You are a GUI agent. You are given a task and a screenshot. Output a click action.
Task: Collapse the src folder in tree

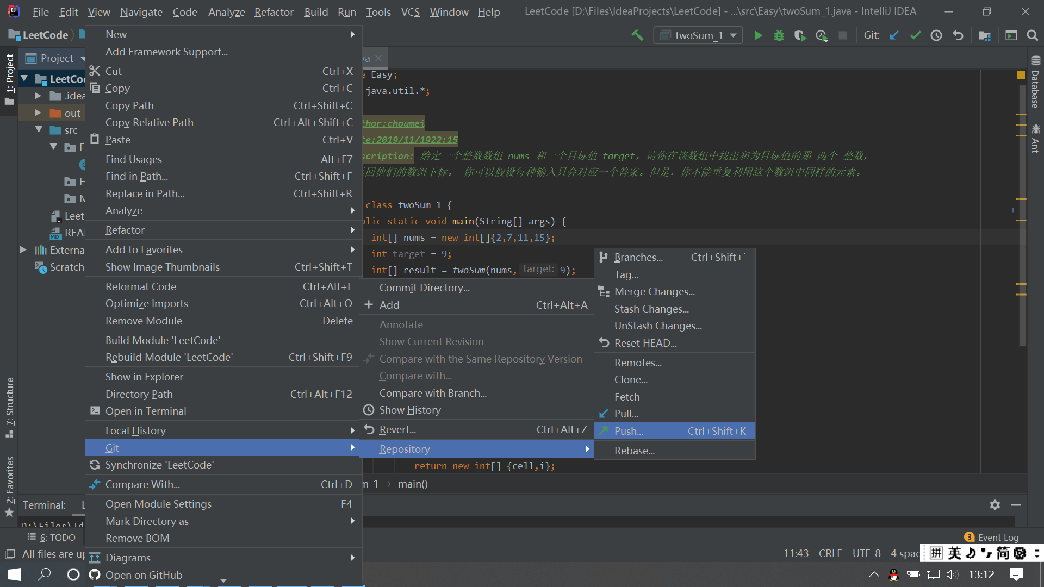click(x=39, y=130)
